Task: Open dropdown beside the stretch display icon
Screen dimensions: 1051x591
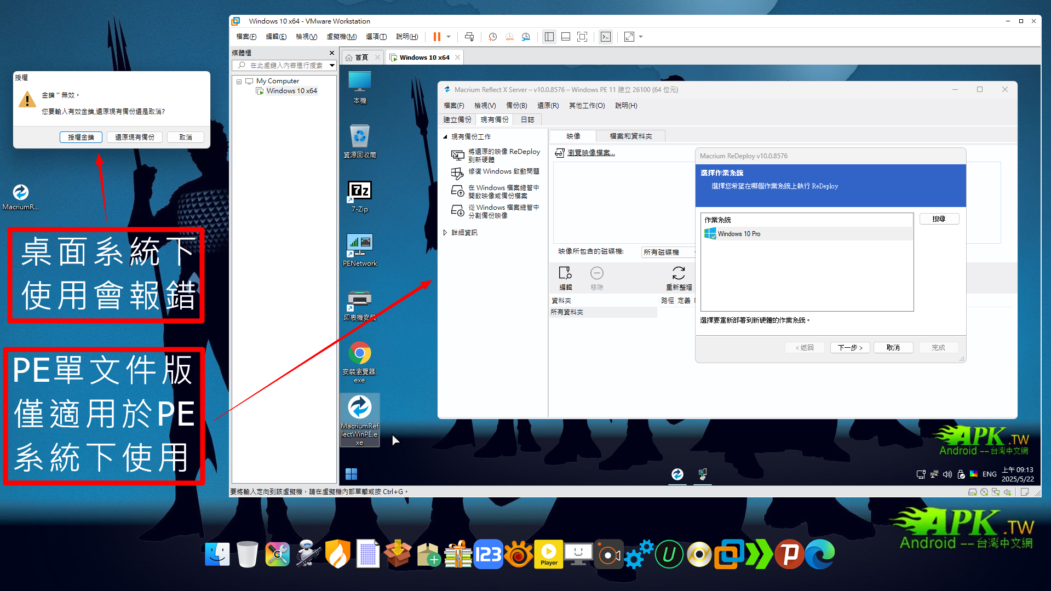Action: point(641,37)
